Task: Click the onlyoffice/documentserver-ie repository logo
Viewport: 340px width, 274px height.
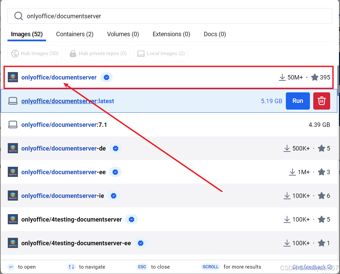Action: [13, 196]
